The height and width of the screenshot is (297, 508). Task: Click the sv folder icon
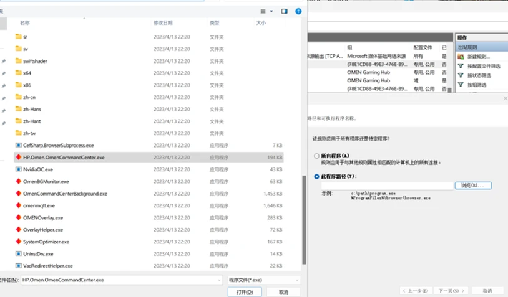click(19, 49)
